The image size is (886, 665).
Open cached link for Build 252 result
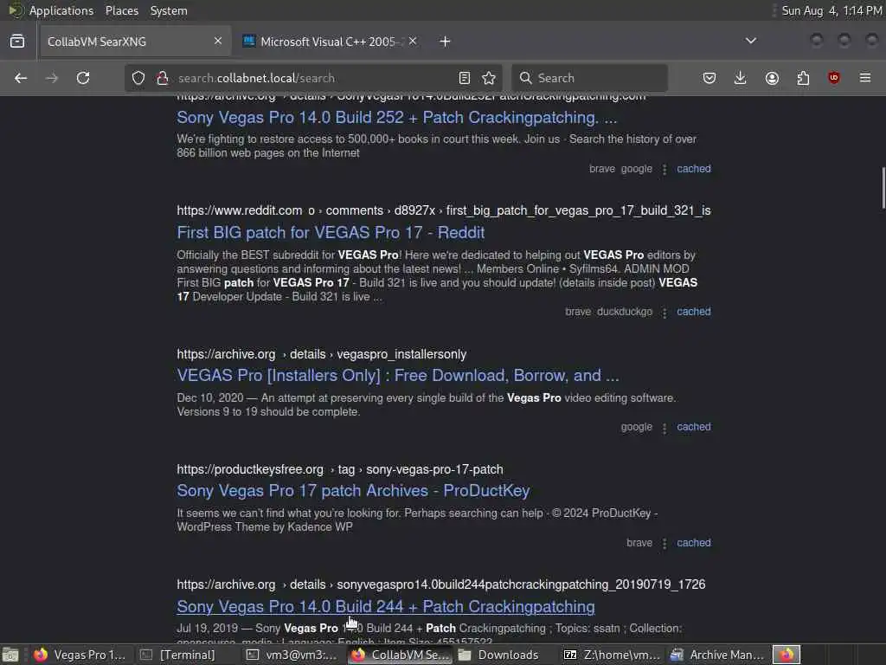(694, 169)
